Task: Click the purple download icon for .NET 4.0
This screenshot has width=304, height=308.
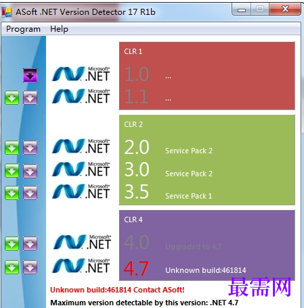Action: 30,243
